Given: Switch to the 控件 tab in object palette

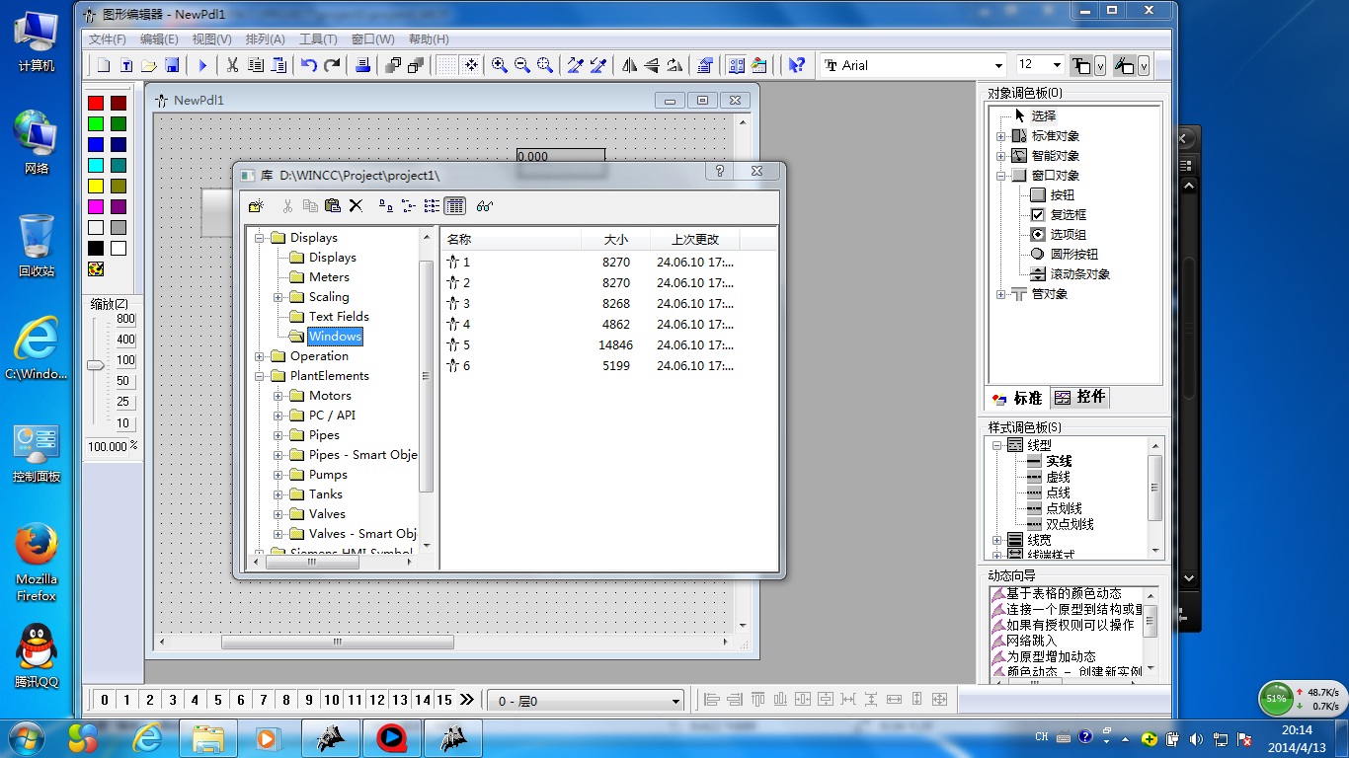Looking at the screenshot, I should click(x=1079, y=397).
